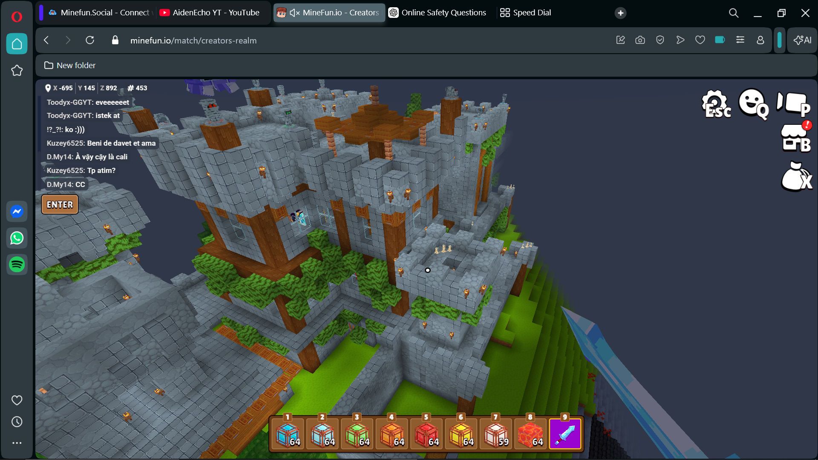Image resolution: width=818 pixels, height=460 pixels.
Task: Open Spotify in the Opera sidebar
Action: (x=17, y=264)
